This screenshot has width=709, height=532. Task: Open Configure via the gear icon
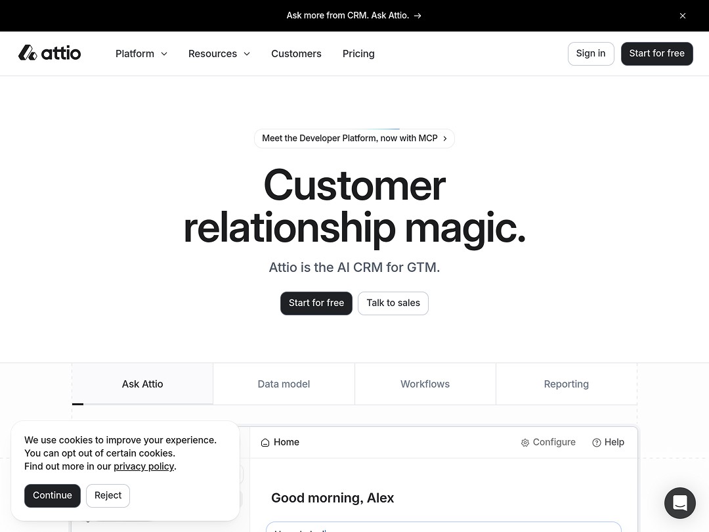[525, 442]
